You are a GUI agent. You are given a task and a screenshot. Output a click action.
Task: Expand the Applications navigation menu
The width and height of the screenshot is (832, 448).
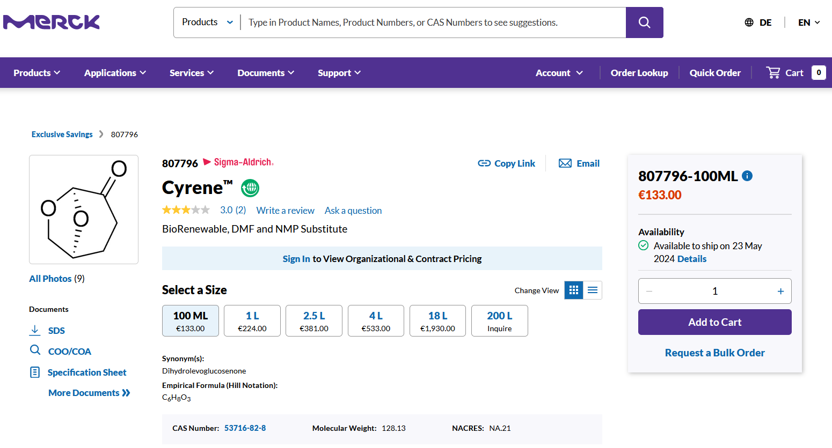coord(115,73)
